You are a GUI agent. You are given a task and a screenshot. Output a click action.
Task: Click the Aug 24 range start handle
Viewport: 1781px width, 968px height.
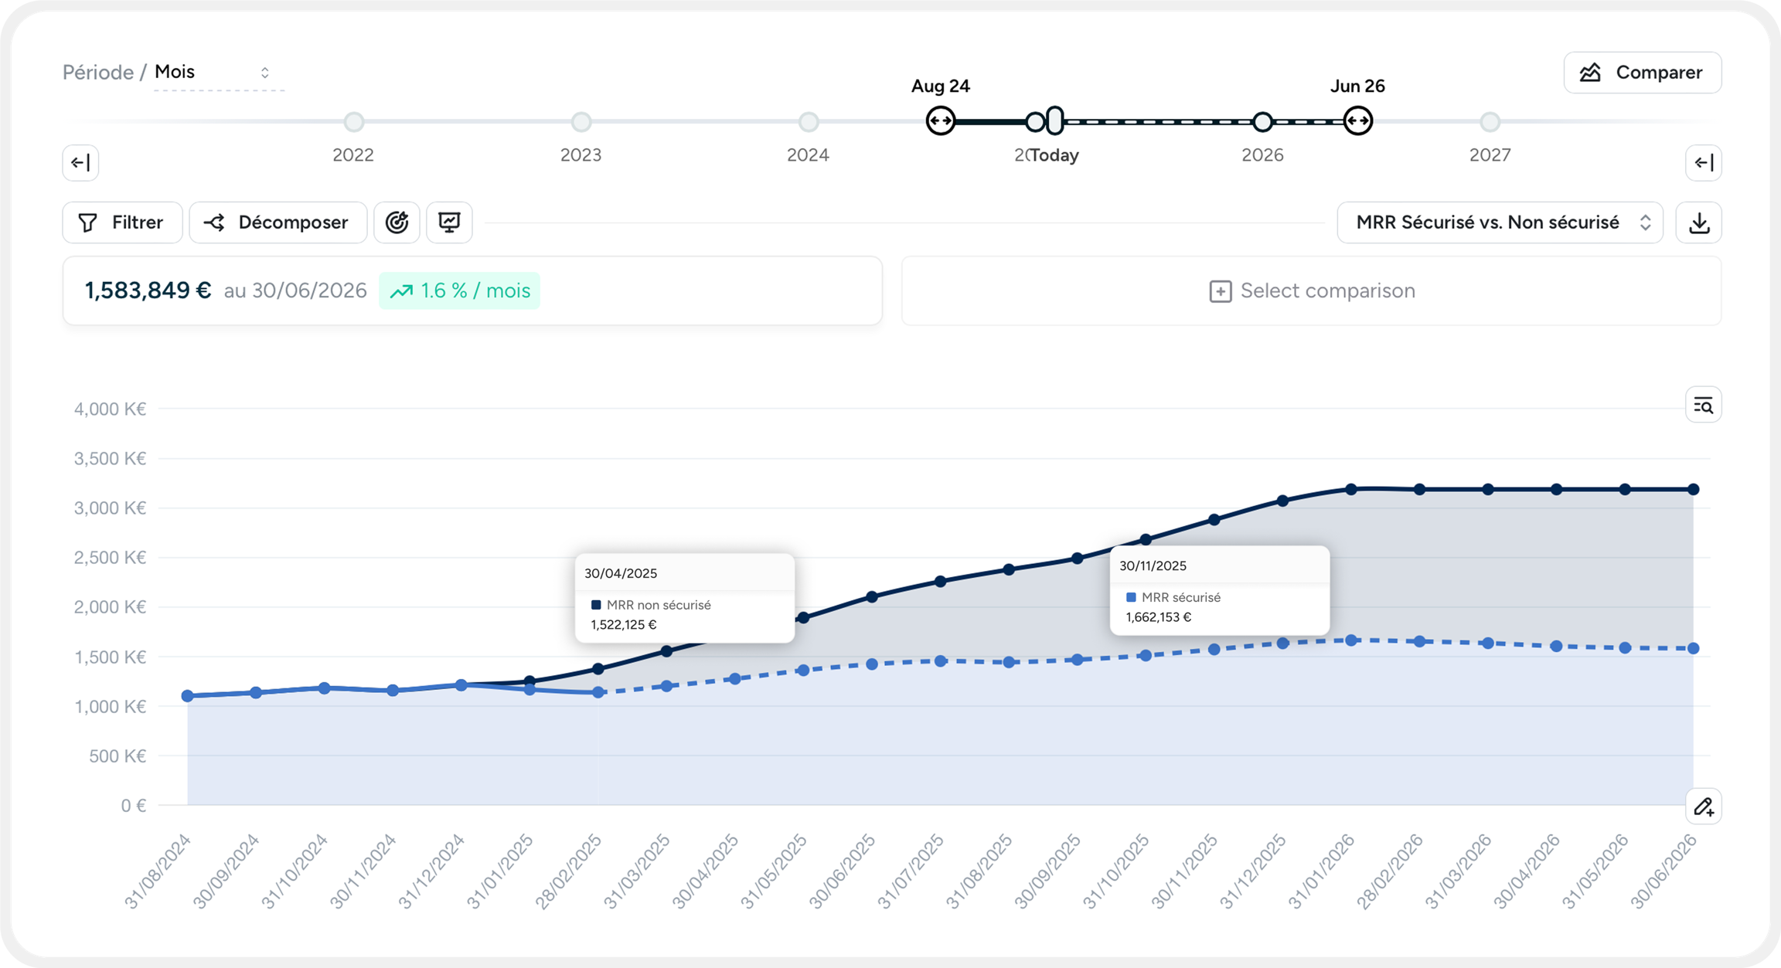coord(940,121)
